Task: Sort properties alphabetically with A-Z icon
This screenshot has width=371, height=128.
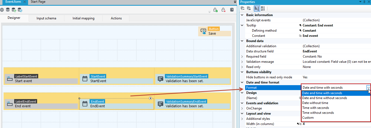Action: tap(263, 8)
